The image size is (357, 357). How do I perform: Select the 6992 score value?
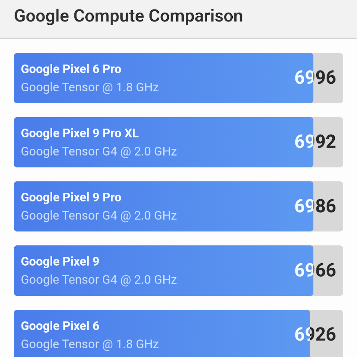[315, 142]
